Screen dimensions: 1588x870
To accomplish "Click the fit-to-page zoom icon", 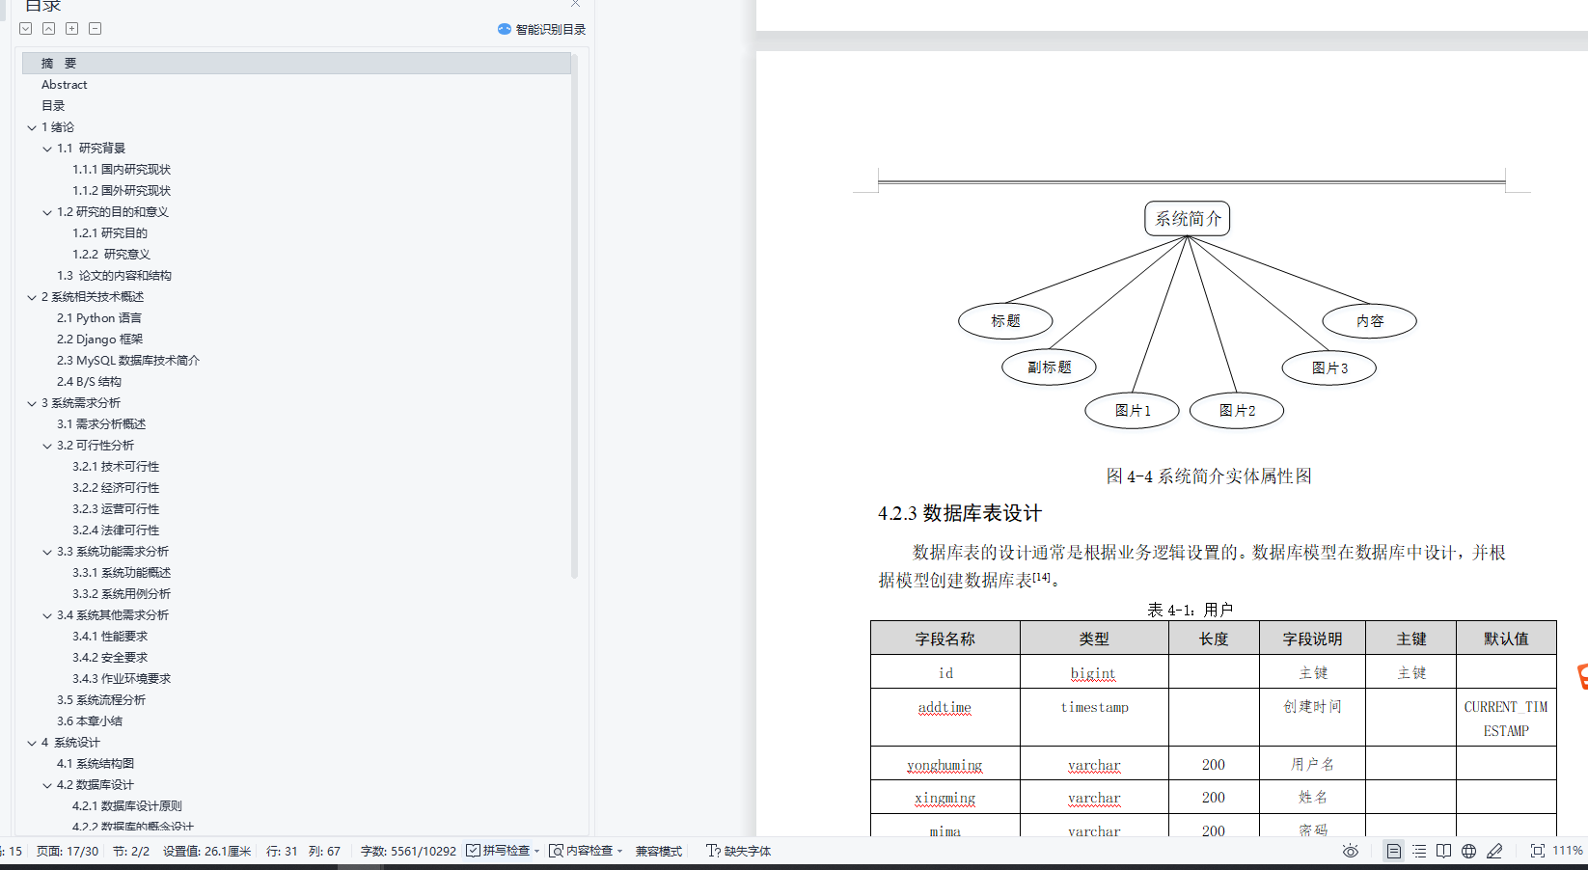I will 1537,851.
